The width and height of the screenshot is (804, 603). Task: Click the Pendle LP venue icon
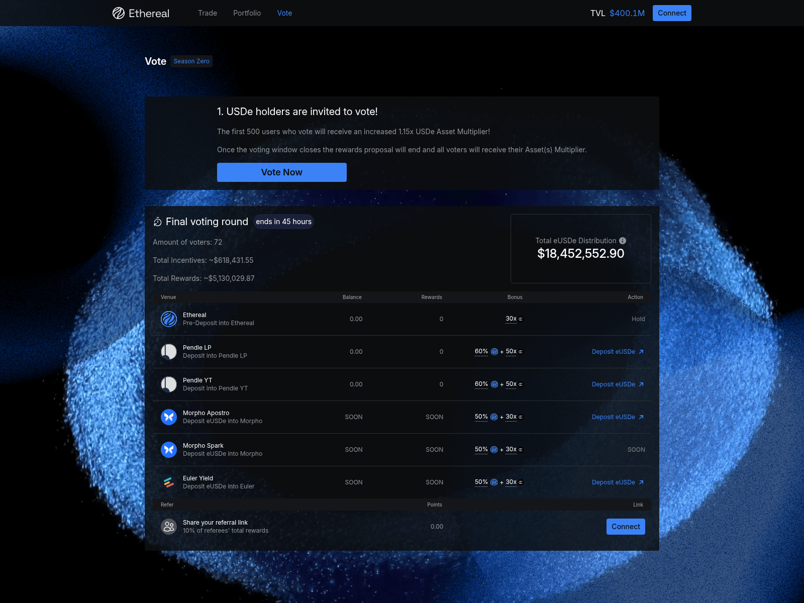coord(168,352)
